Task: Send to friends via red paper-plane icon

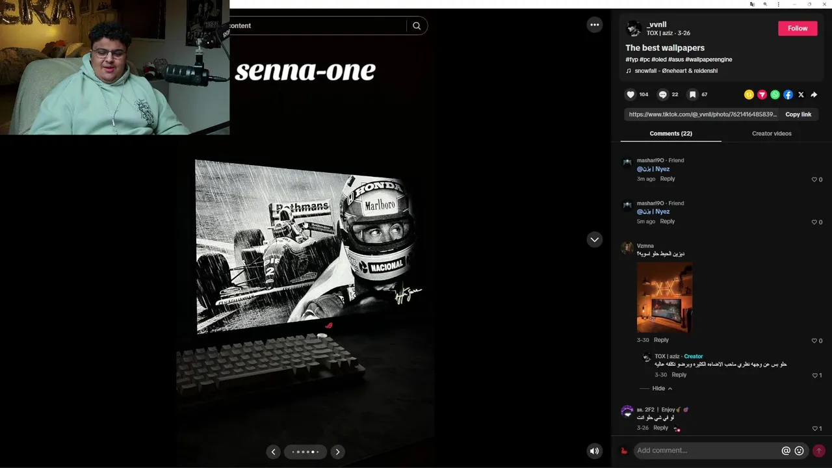Action: [x=762, y=94]
